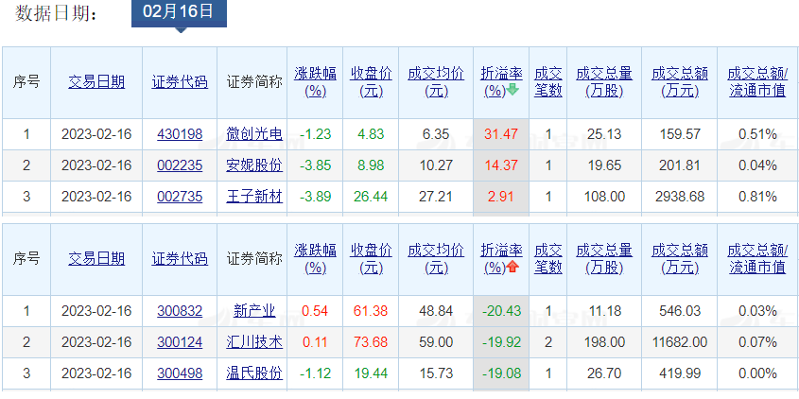Open stock code 002735 link
This screenshot has height=399, width=799.
click(x=180, y=197)
